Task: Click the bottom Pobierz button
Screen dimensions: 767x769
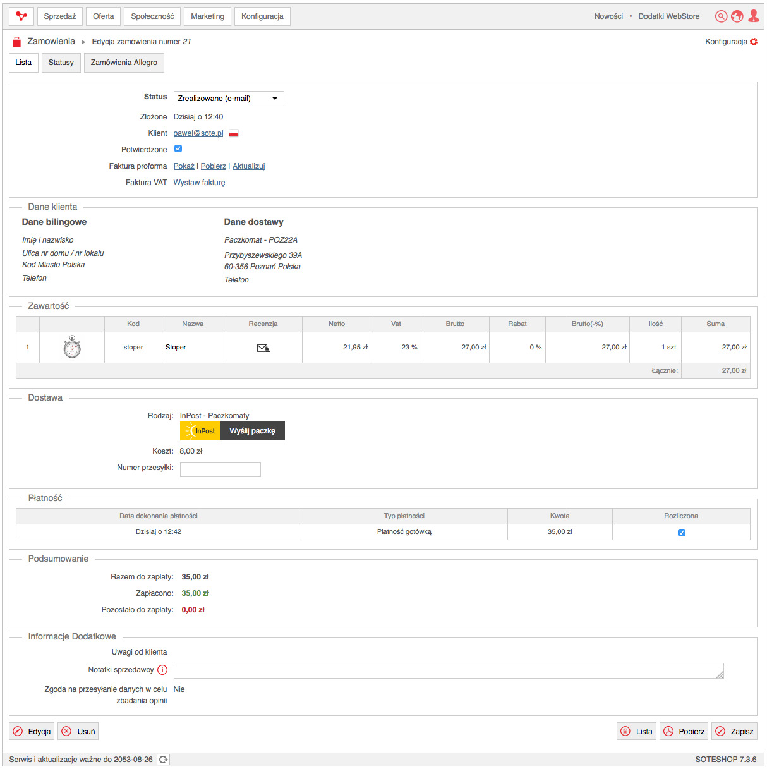Action: pyautogui.click(x=684, y=732)
